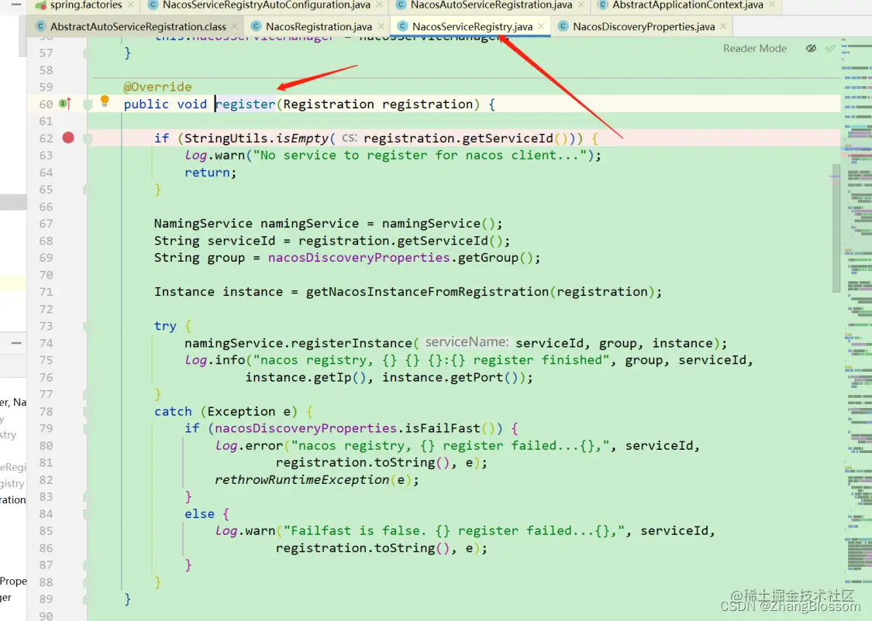This screenshot has width=872, height=621.
Task: Click the minus collapse icon in top-left panel
Action: point(16,5)
